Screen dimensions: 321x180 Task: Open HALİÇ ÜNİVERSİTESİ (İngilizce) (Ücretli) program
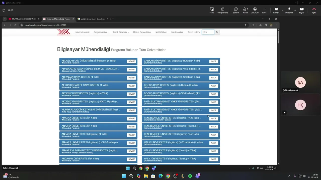point(181,151)
